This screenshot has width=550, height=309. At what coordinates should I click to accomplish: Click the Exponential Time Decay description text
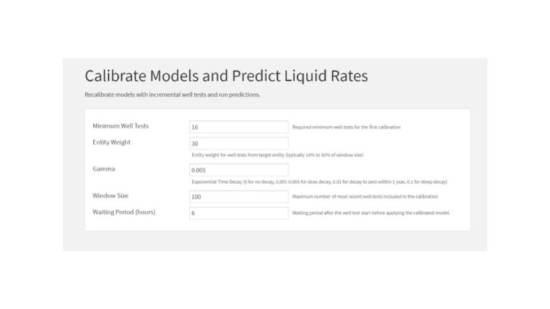point(319,182)
